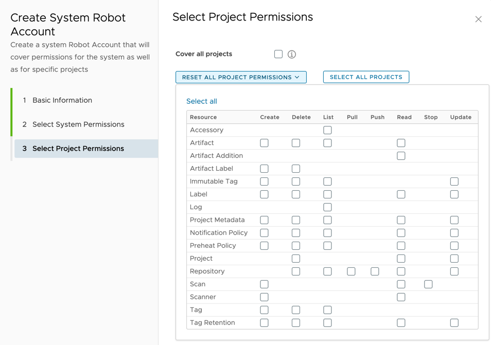Enable Stop permission for Scan

coord(428,284)
